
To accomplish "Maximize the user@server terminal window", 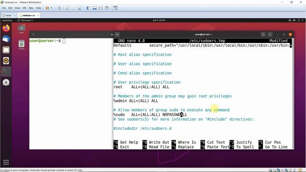I will click(284, 34).
